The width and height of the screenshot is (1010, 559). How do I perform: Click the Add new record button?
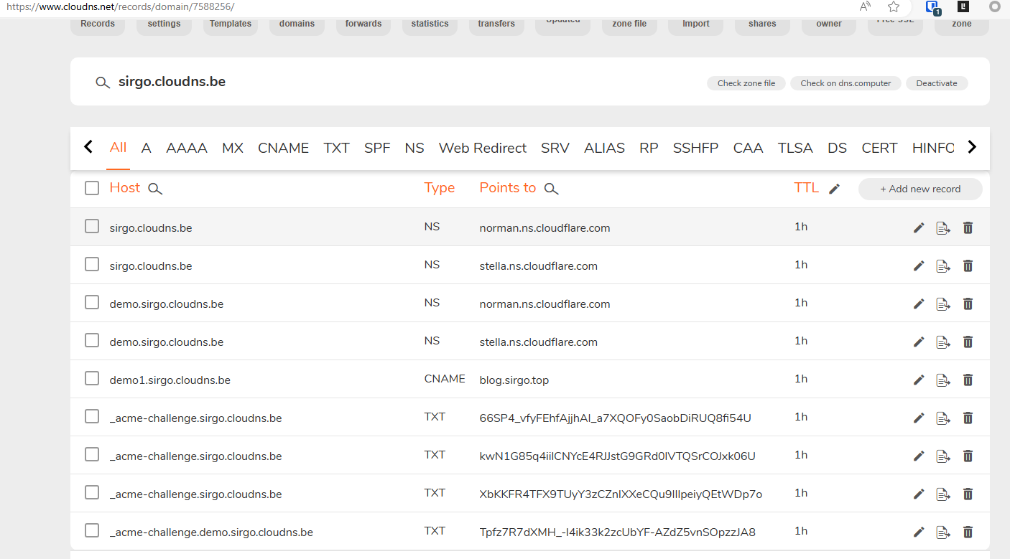point(919,189)
